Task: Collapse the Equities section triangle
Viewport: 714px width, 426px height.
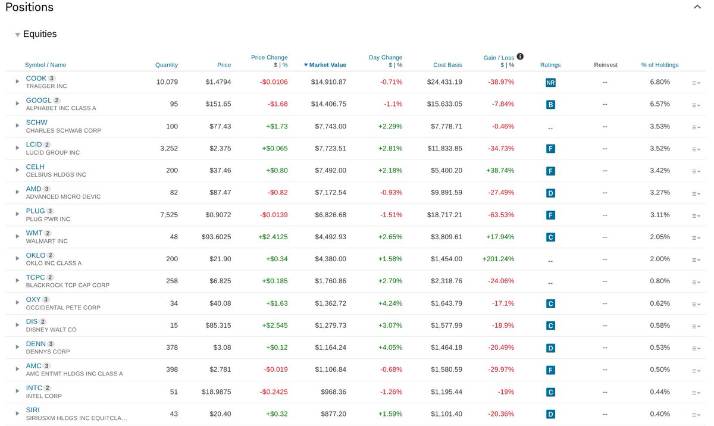Action: [18, 35]
